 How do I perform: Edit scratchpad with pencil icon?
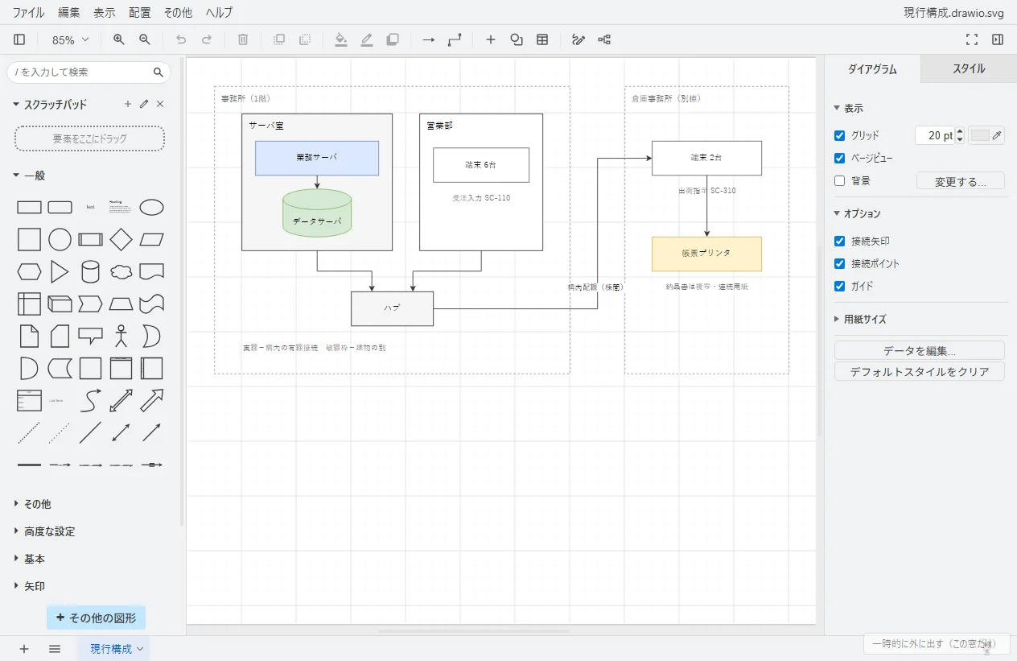click(144, 104)
